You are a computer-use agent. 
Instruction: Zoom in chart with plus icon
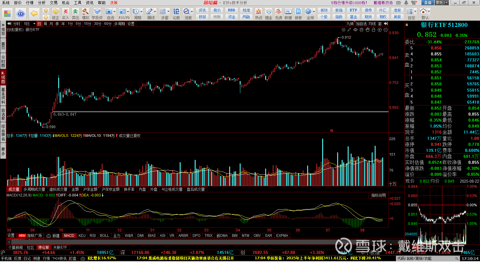pyautogui.click(x=379, y=30)
